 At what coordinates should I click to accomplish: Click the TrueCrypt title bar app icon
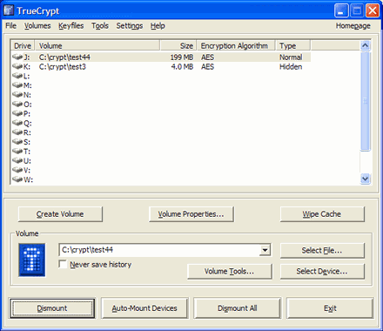pyautogui.click(x=9, y=10)
